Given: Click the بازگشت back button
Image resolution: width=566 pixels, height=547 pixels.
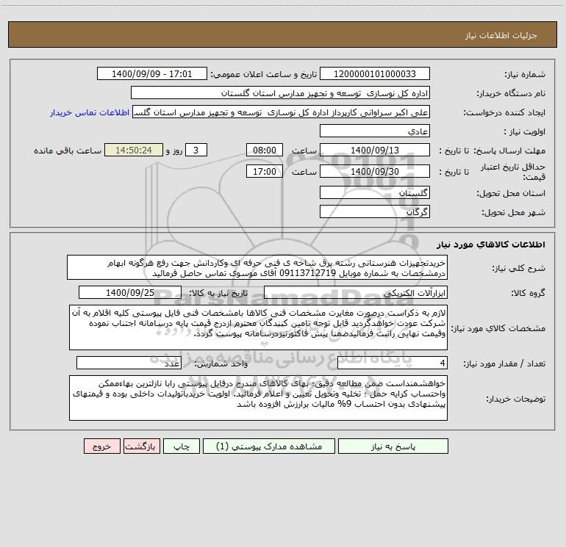Looking at the screenshot, I should (141, 446).
